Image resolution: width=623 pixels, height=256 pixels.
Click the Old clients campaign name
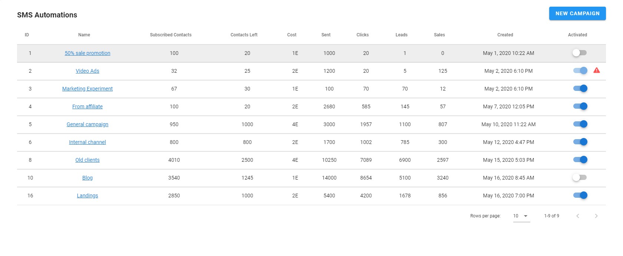click(x=88, y=160)
